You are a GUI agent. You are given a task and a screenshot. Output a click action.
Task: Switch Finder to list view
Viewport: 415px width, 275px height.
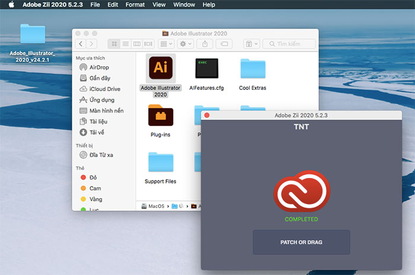[x=126, y=44]
